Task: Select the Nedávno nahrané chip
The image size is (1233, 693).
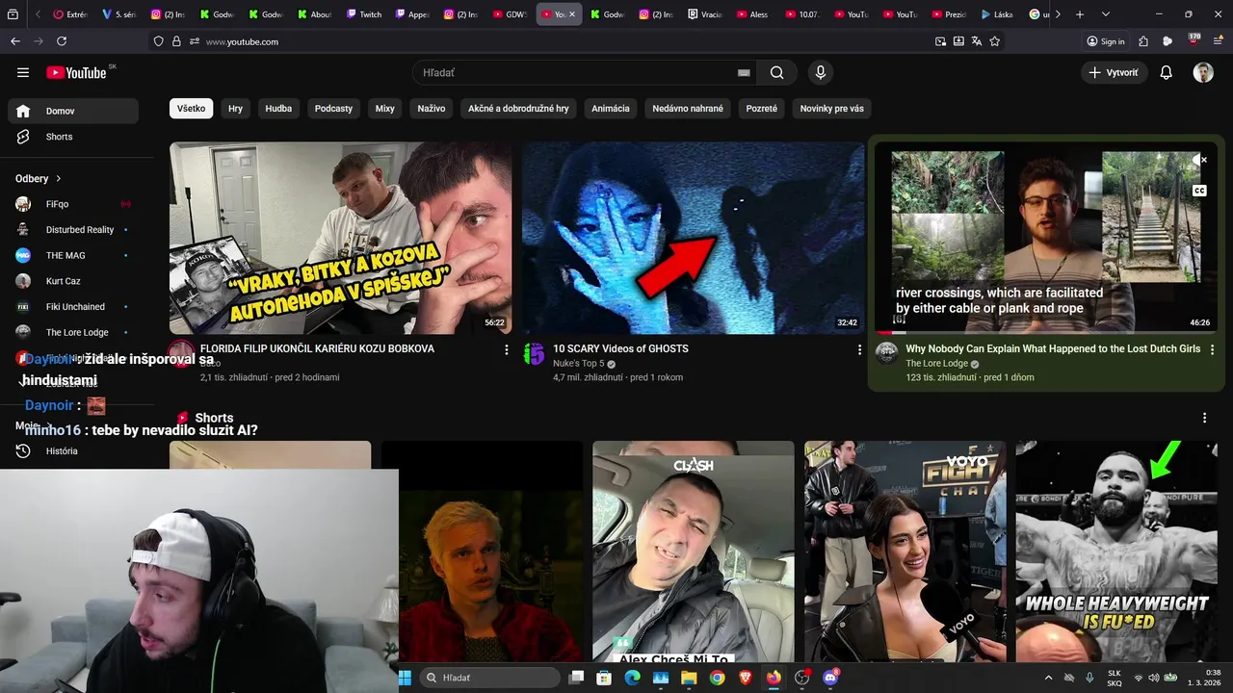Action: tap(688, 109)
